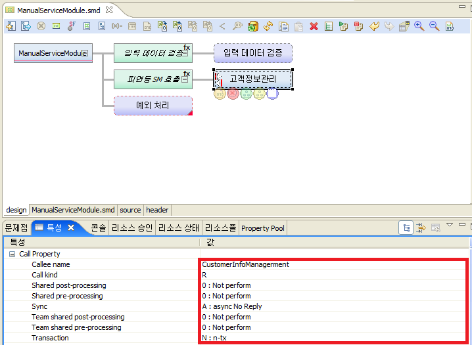
Task: Click the yellow refresh arrows toolbar icon
Action: [x=268, y=26]
